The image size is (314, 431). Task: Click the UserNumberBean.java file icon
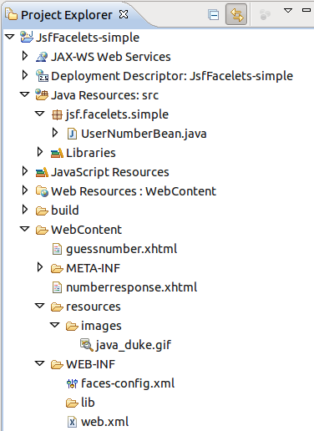click(x=72, y=134)
